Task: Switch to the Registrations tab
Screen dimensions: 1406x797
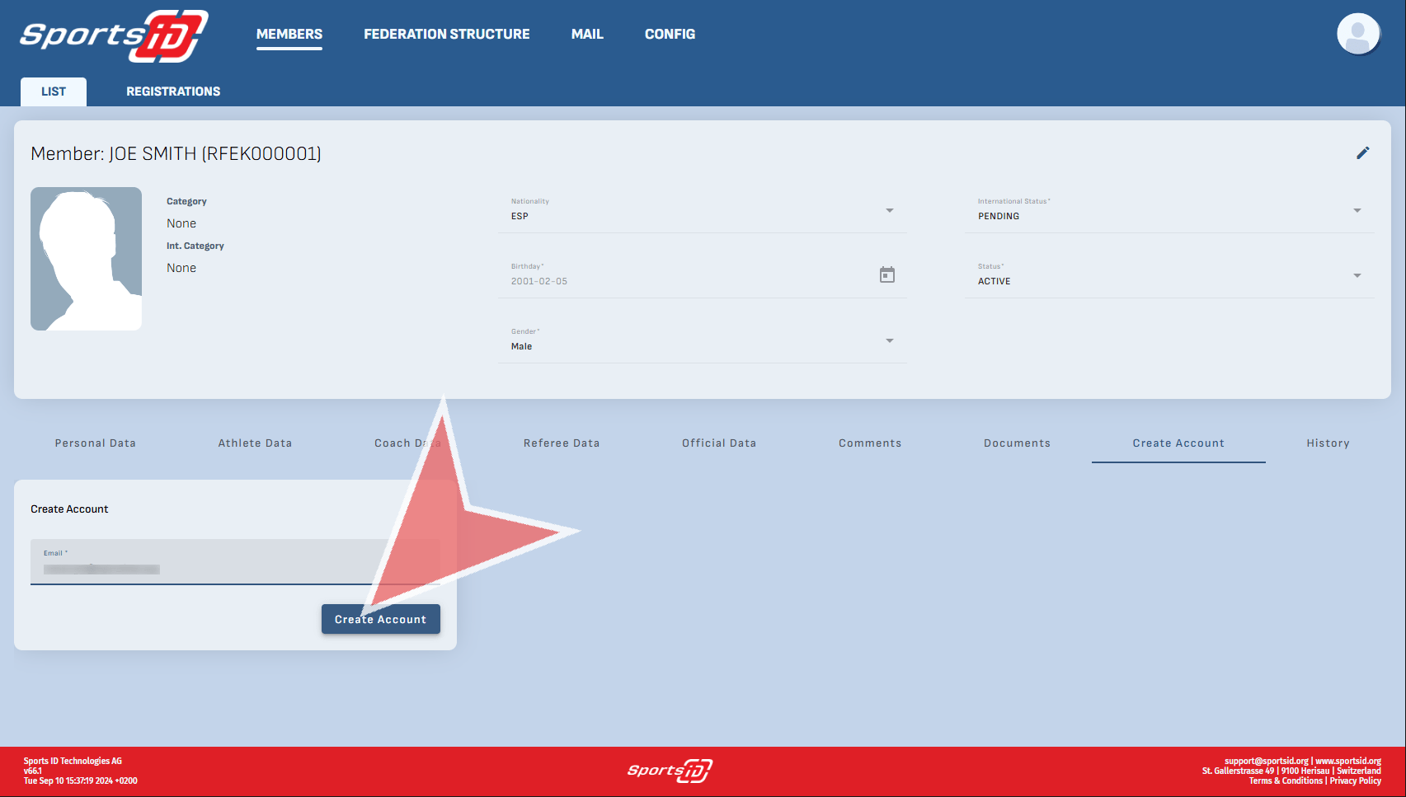Action: click(x=173, y=91)
